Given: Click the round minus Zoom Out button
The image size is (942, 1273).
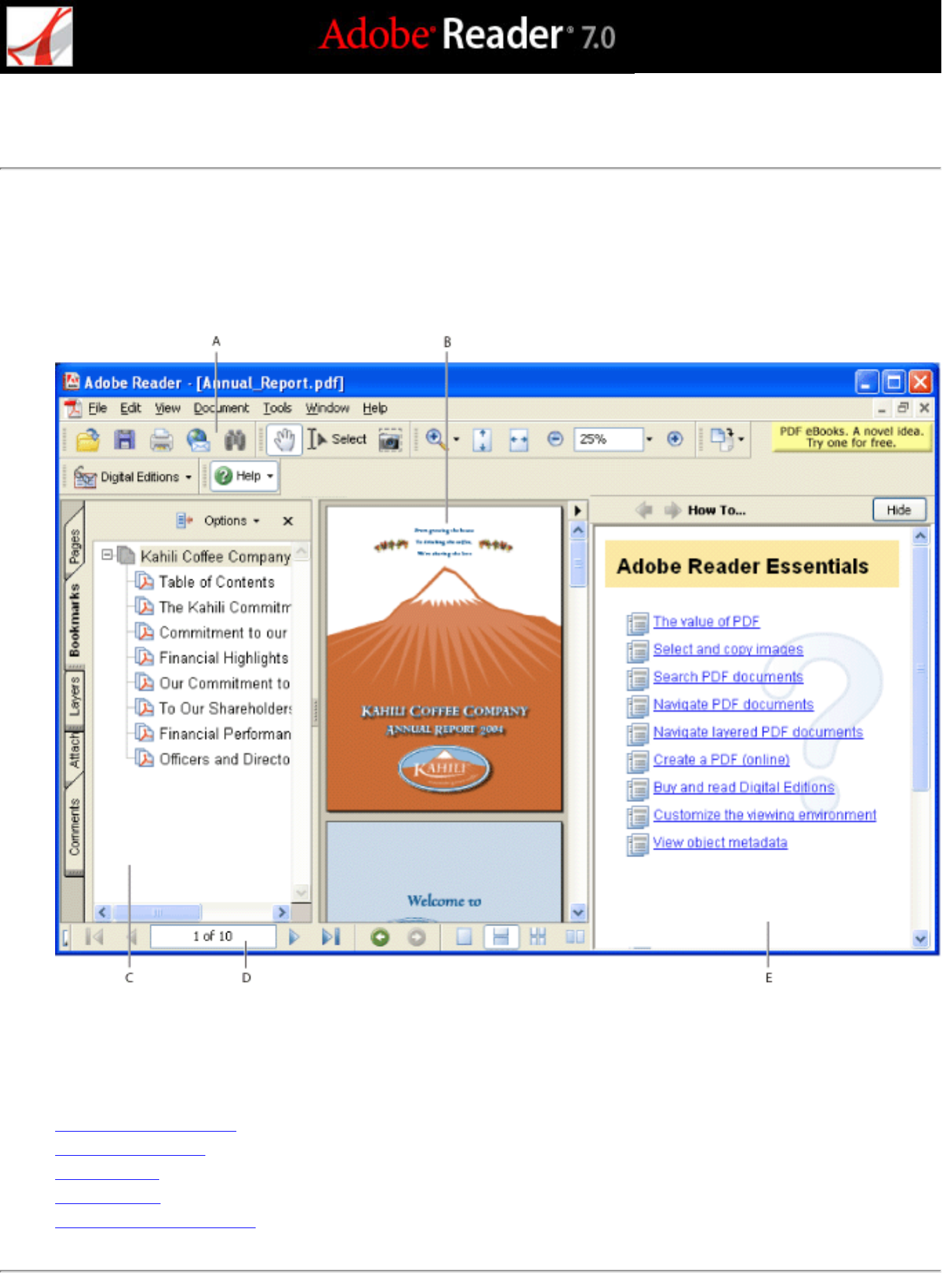Looking at the screenshot, I should [555, 439].
